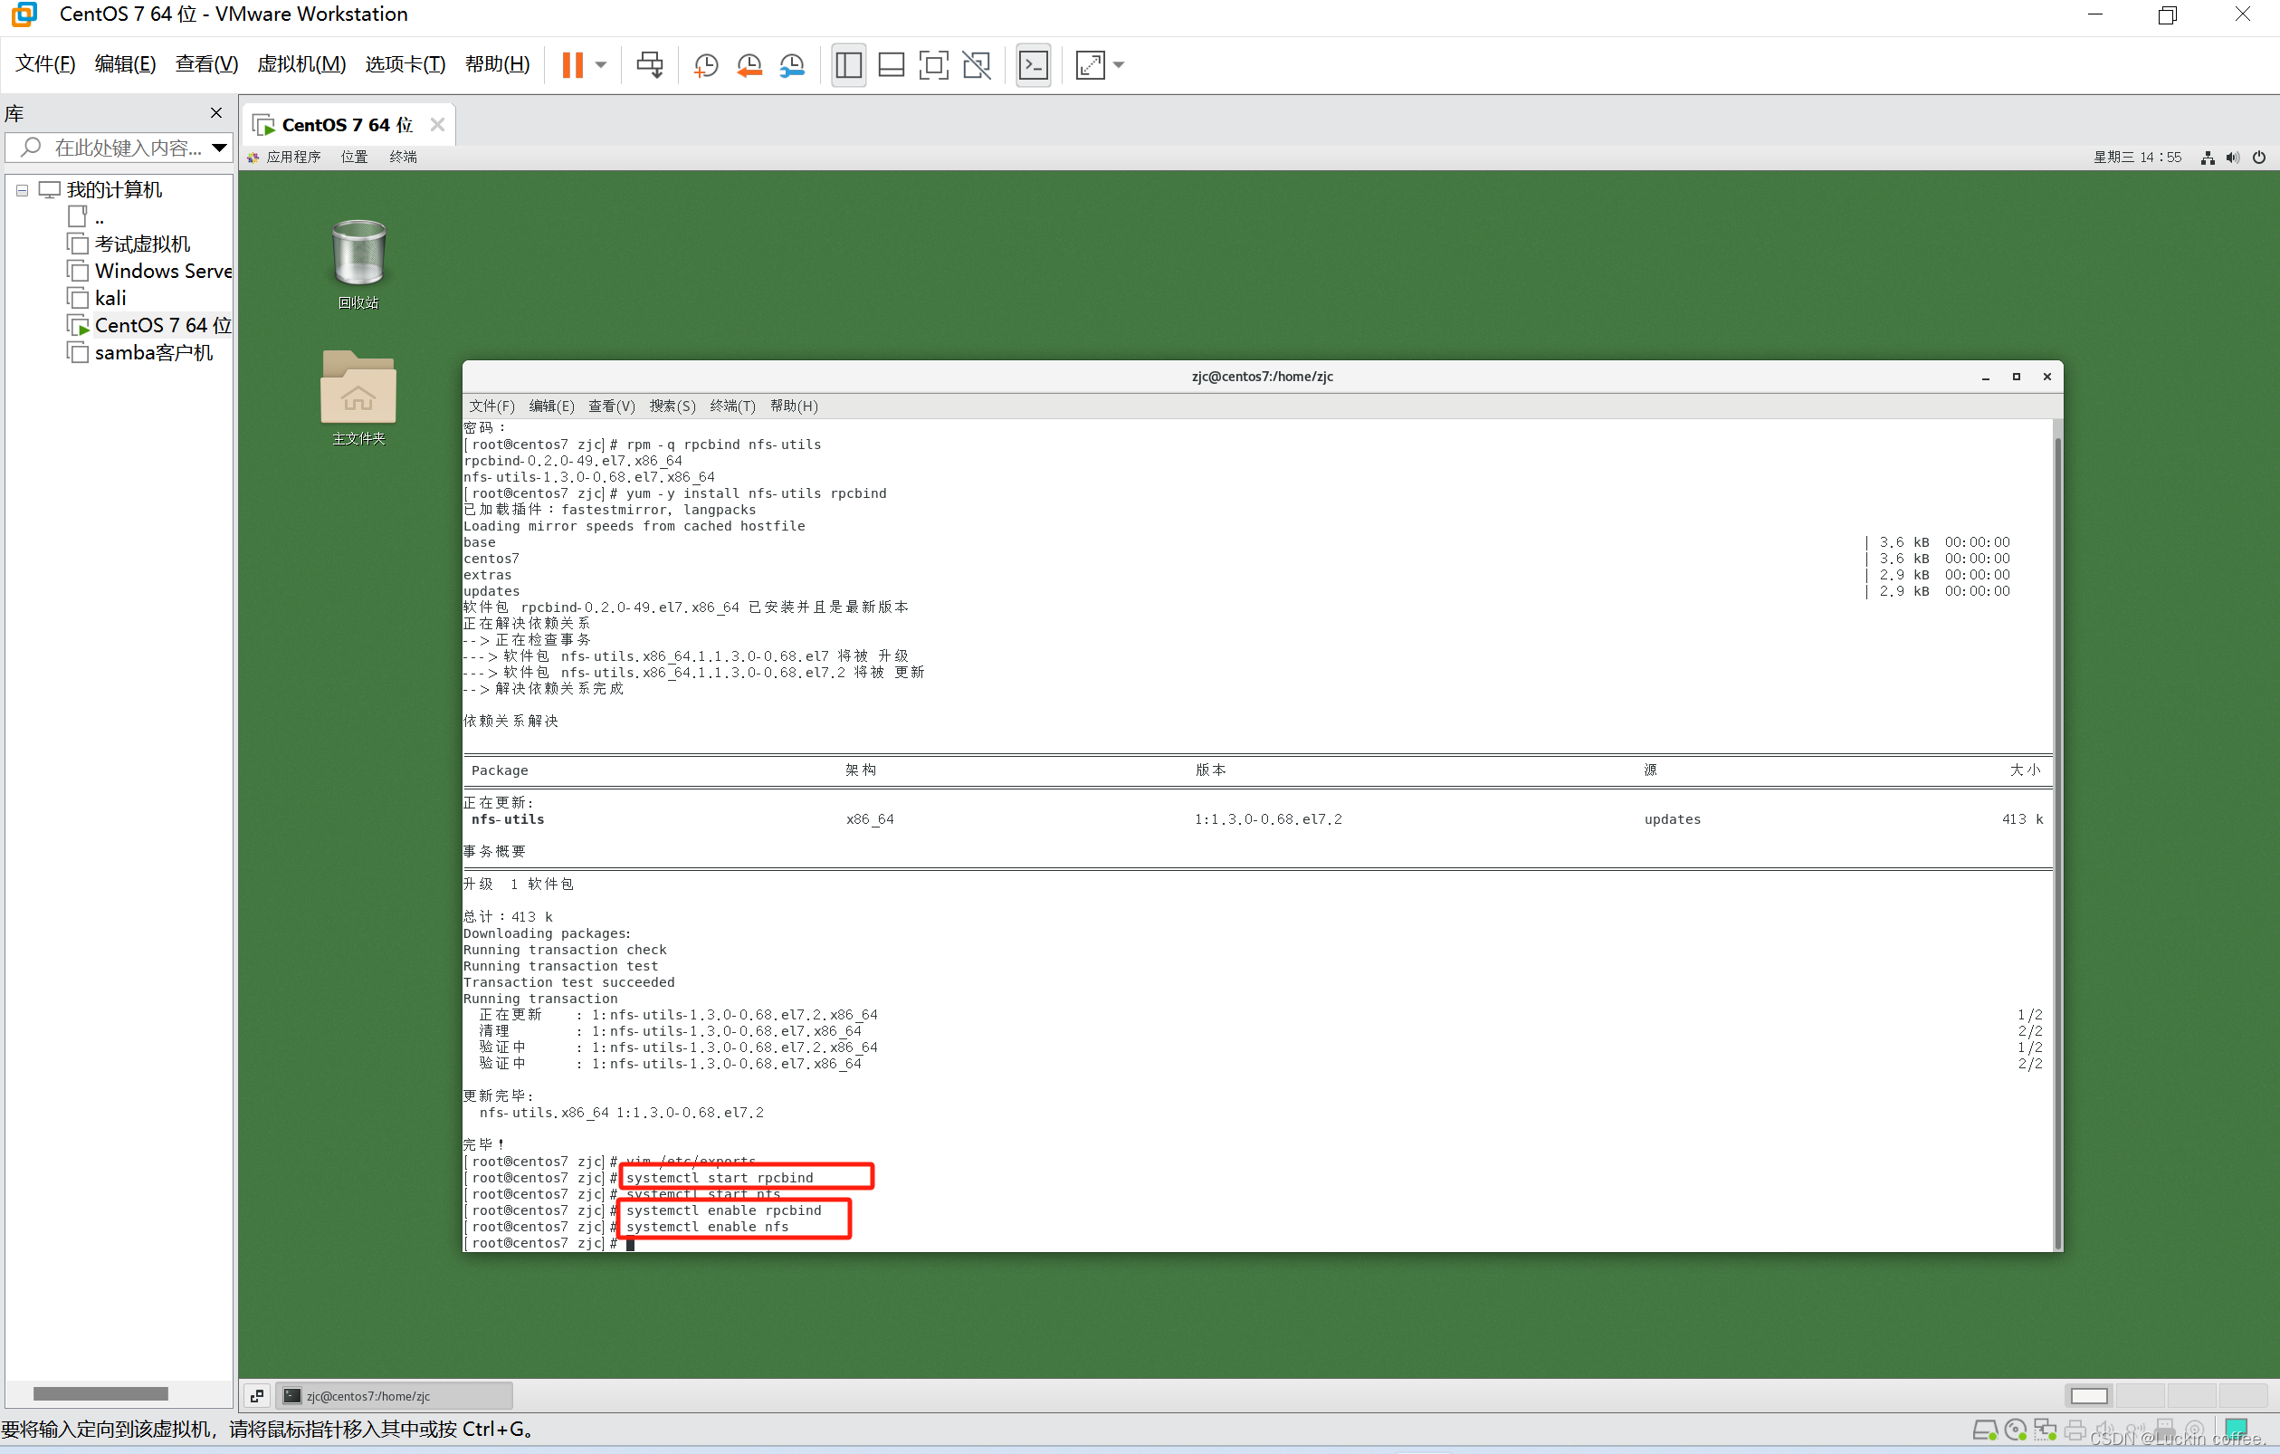Toggle the library sidebar view

point(848,64)
